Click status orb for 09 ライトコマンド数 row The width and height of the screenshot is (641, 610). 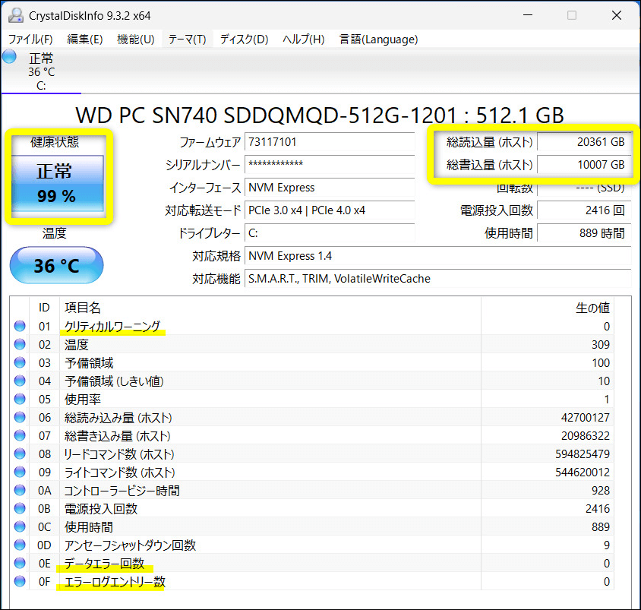[20, 472]
